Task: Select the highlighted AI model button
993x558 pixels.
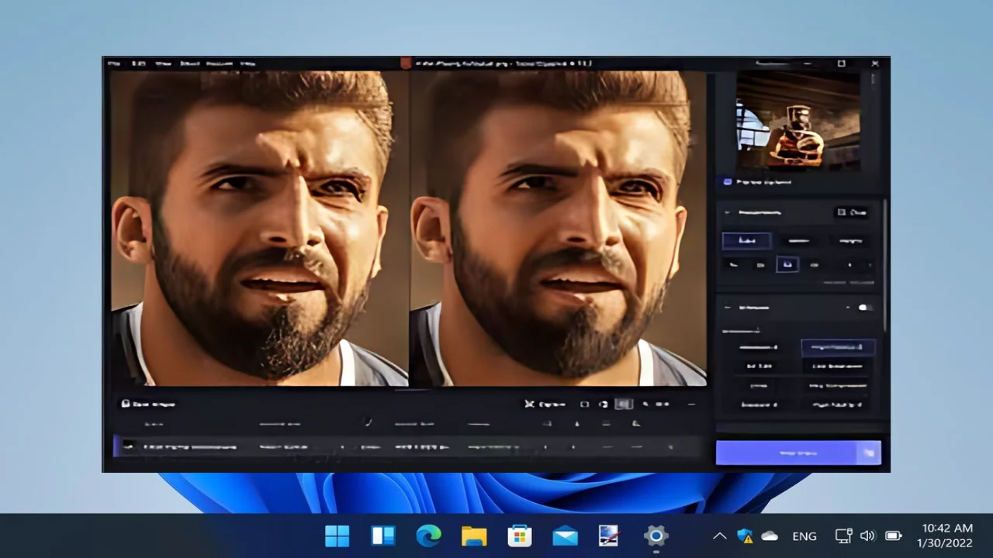Action: tap(838, 347)
